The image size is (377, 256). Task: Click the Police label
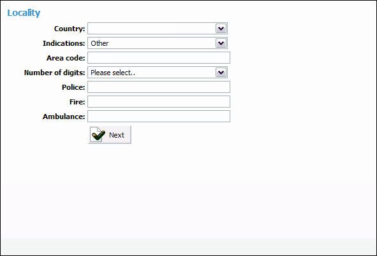coord(73,87)
